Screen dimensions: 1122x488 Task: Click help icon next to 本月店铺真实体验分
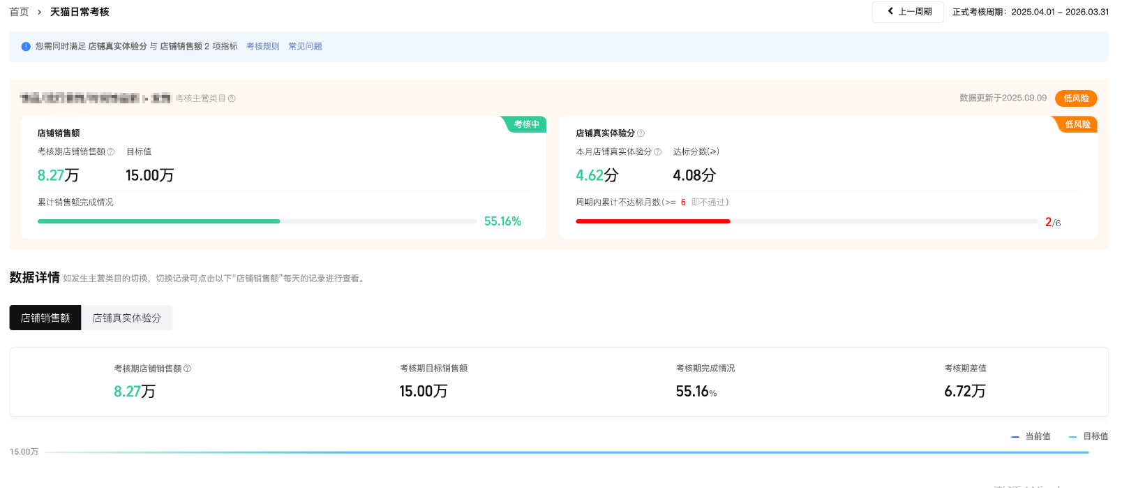(x=657, y=152)
